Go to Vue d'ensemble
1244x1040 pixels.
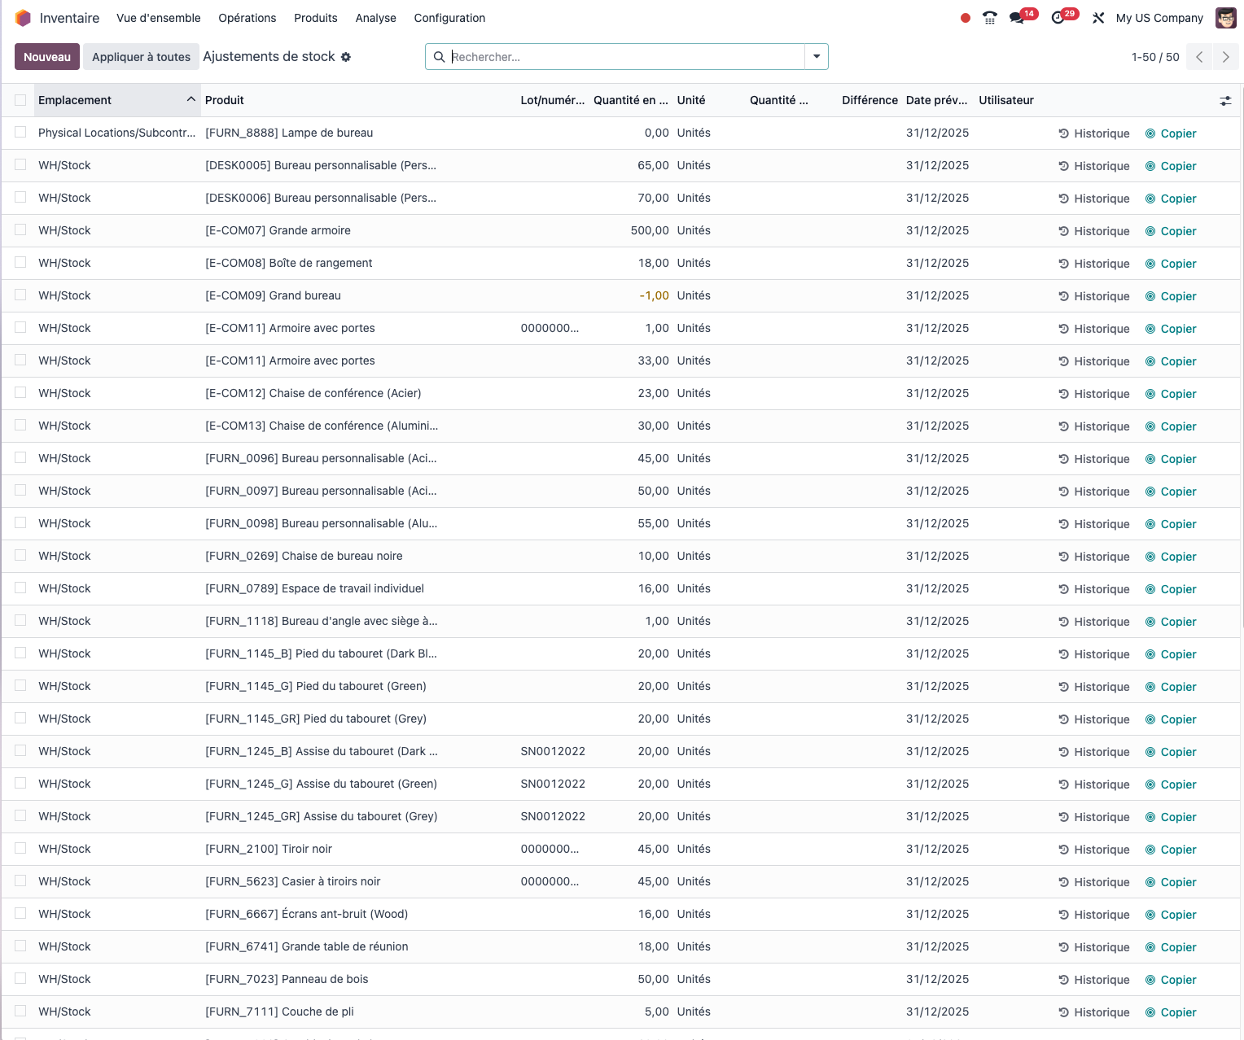[159, 18]
